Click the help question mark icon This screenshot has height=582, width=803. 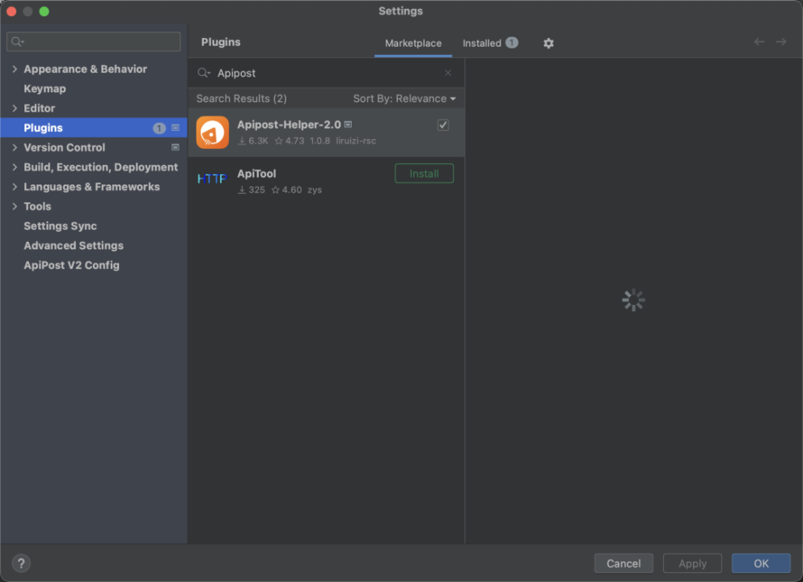coord(21,563)
